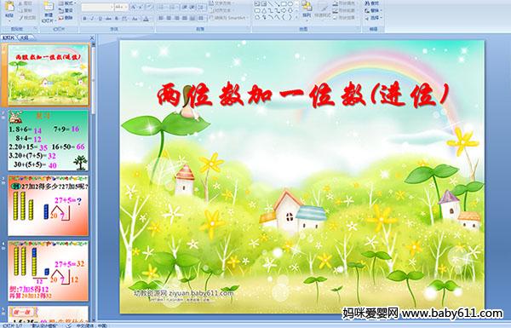Click the Replace button
Viewport: 511px width, 328px height.
(x=373, y=10)
